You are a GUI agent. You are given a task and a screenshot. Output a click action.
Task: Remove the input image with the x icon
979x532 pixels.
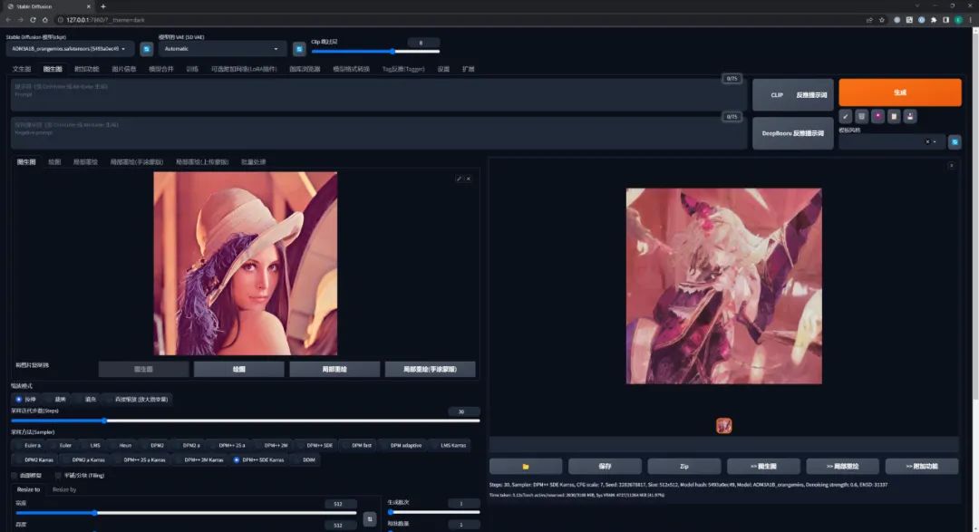[469, 179]
